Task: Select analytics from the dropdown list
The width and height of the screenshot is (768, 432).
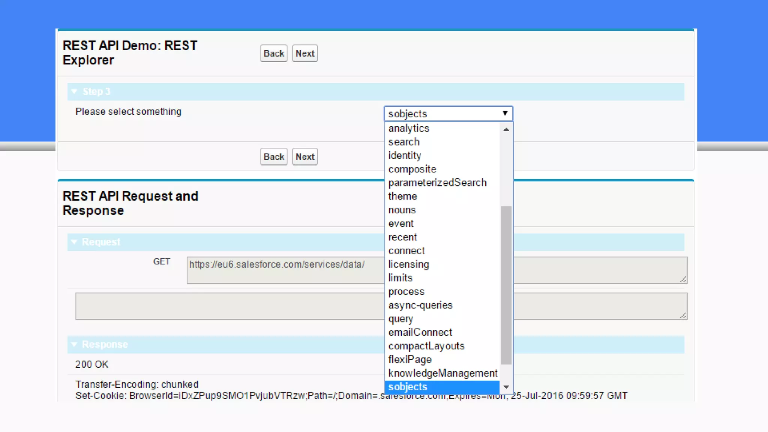Action: (x=409, y=128)
